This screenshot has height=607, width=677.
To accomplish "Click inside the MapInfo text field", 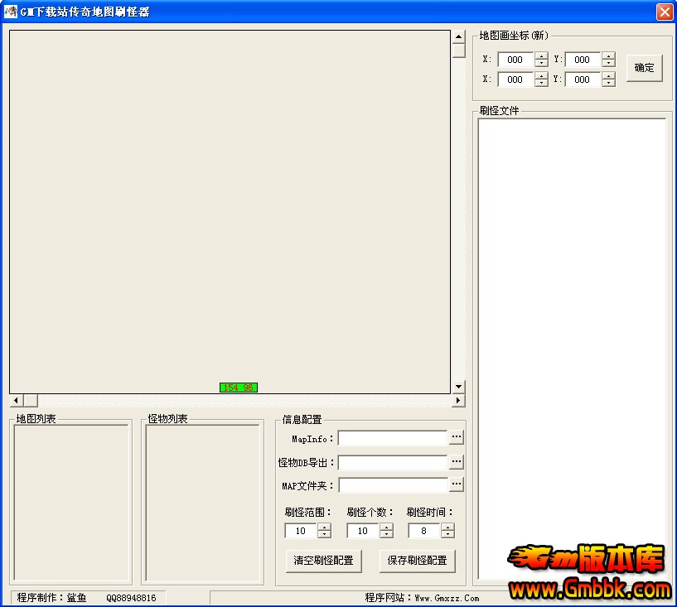I will (x=393, y=438).
